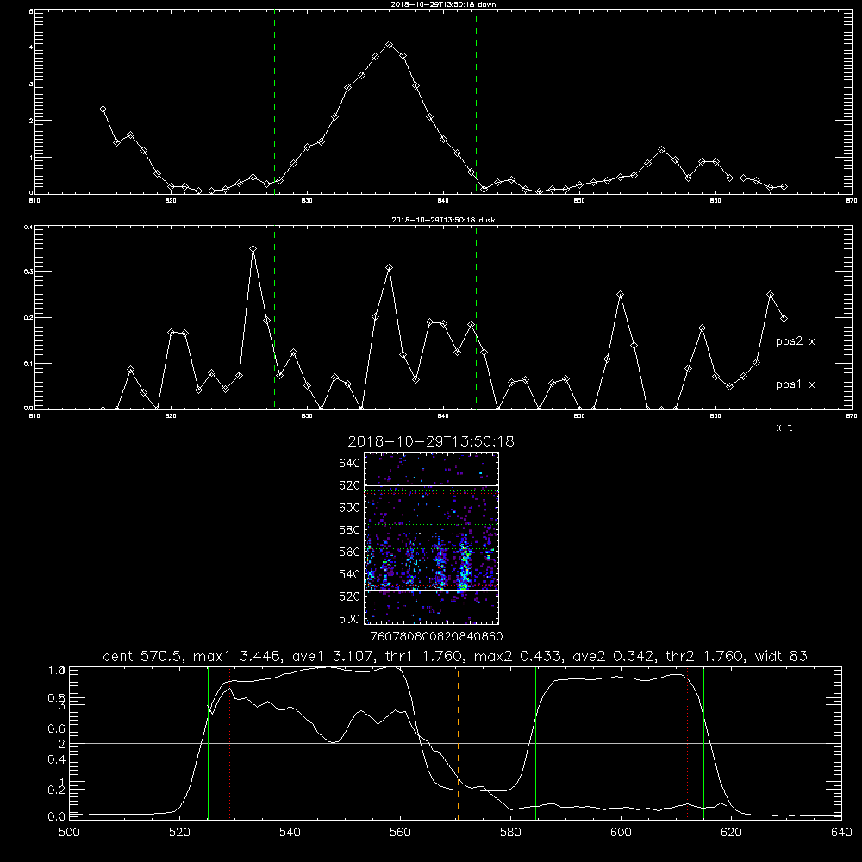This screenshot has height=862, width=862.
Task: Select the 'pos1 x' label
Action: (x=795, y=384)
